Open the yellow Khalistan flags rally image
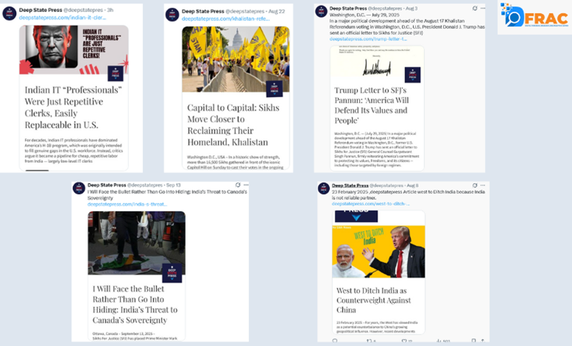This screenshot has height=346, width=572. [235, 59]
